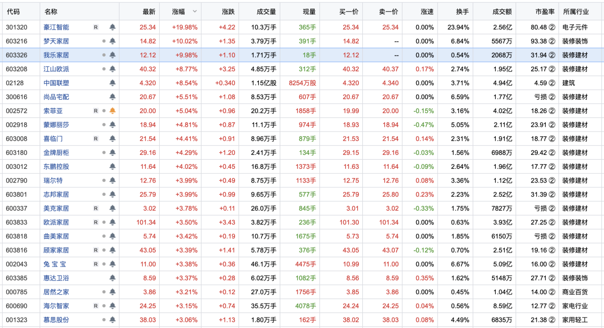Click the R badge beside 美克家居
This screenshot has width=604, height=328.
pyautogui.click(x=96, y=208)
